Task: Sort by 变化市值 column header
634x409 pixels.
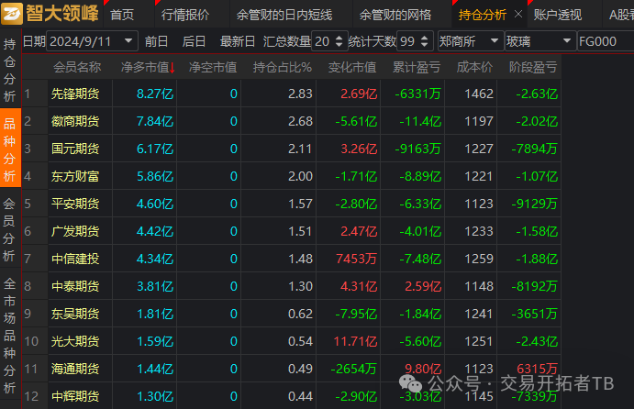Action: (x=352, y=67)
